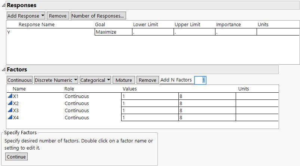
Task: Open the Discrete Numeric dropdown
Action: [56, 80]
